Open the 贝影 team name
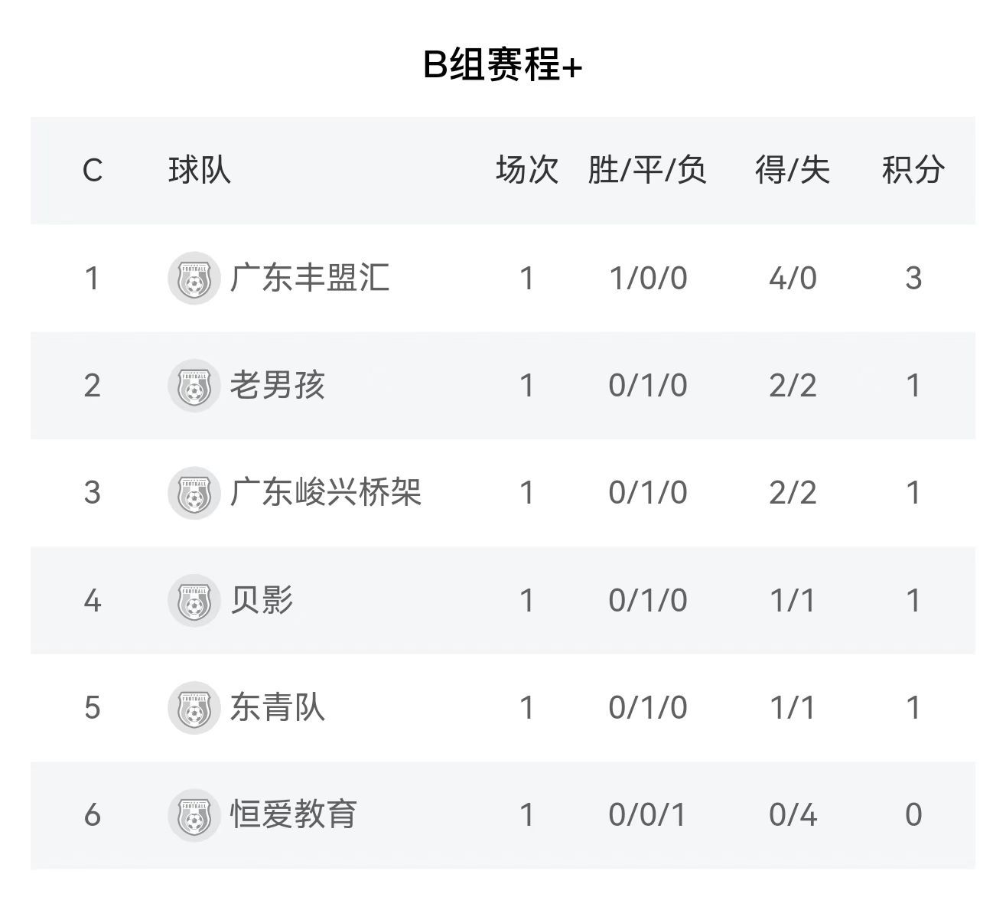Viewport: 1006px width, 897px height. click(262, 600)
